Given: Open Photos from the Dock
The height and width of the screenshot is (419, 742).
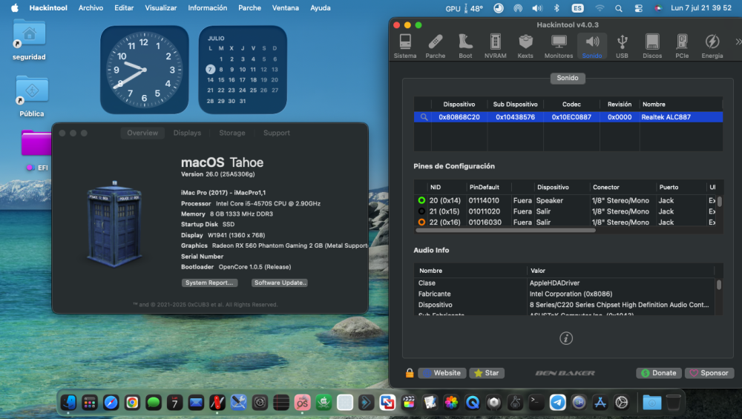Looking at the screenshot, I should click(x=451, y=403).
